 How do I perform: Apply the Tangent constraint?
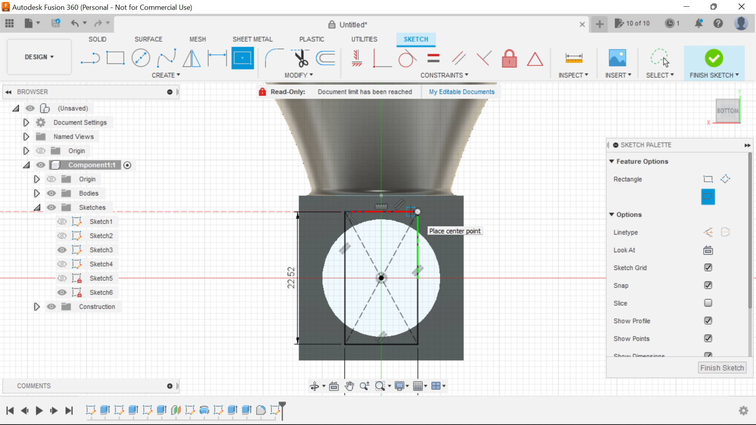pos(407,58)
